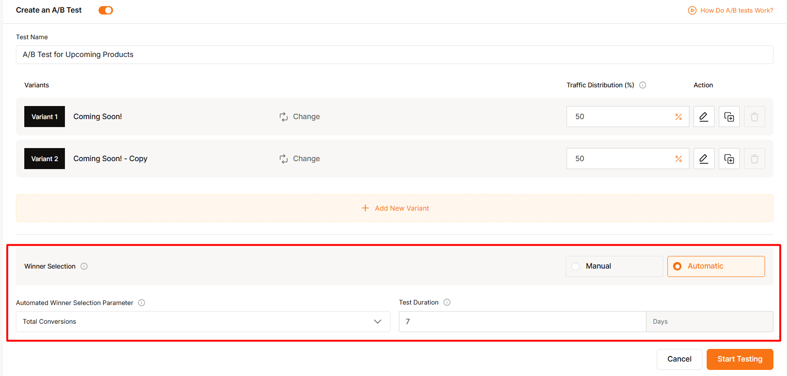This screenshot has height=376, width=787.
Task: Open the How Do A/B tests Work link
Action: (x=737, y=10)
